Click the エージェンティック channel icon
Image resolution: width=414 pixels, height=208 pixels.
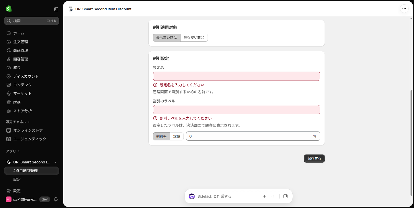9,139
